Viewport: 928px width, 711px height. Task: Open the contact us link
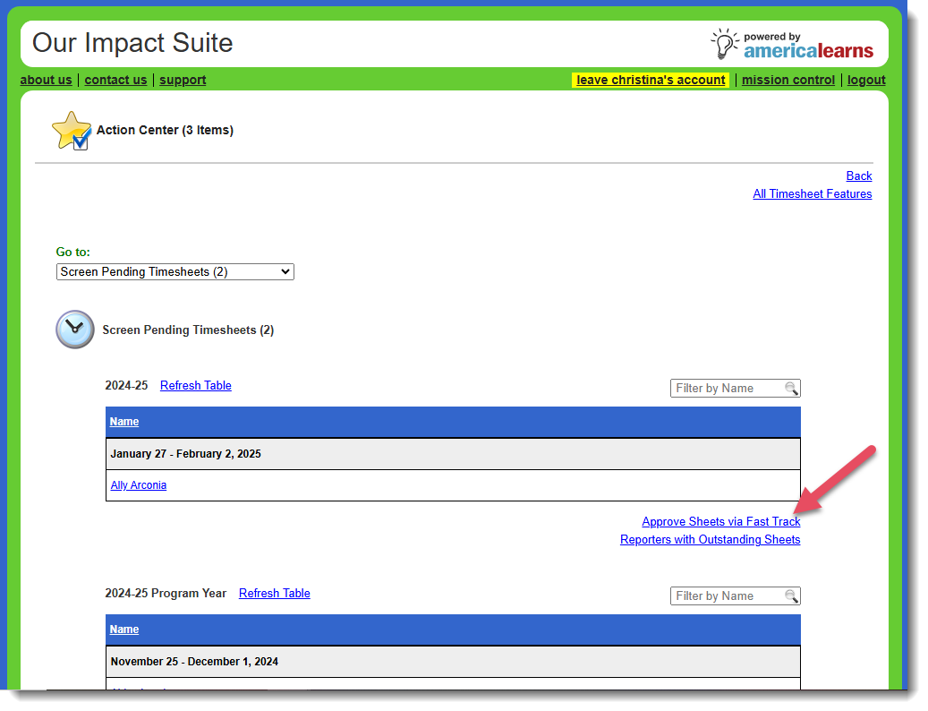[115, 80]
